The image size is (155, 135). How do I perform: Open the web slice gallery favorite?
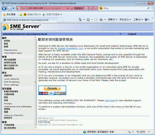click(x=52, y=15)
